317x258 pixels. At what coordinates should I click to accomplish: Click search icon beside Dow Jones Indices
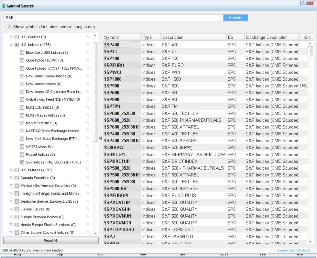coord(88,84)
